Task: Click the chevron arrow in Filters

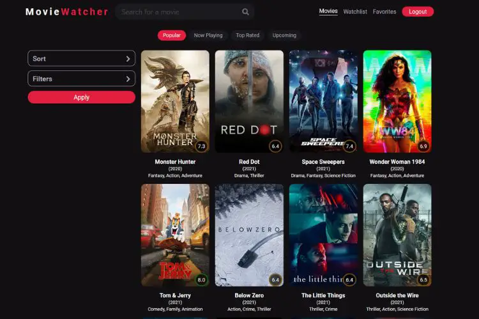Action: 128,79
